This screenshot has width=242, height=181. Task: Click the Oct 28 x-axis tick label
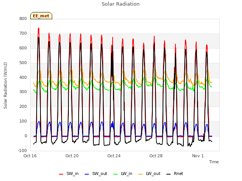156,156
